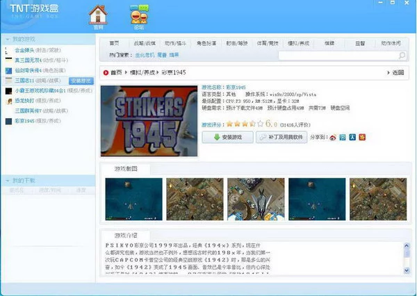Viewport: 417px width, 296px height.
Task: Click the 小霸王游戏机 game icon
Action: [x=8, y=91]
